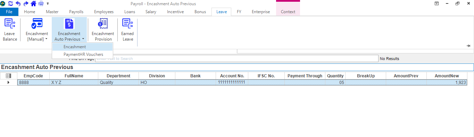
Task: Open Encashment Provision from the ribbon
Action: click(x=103, y=30)
